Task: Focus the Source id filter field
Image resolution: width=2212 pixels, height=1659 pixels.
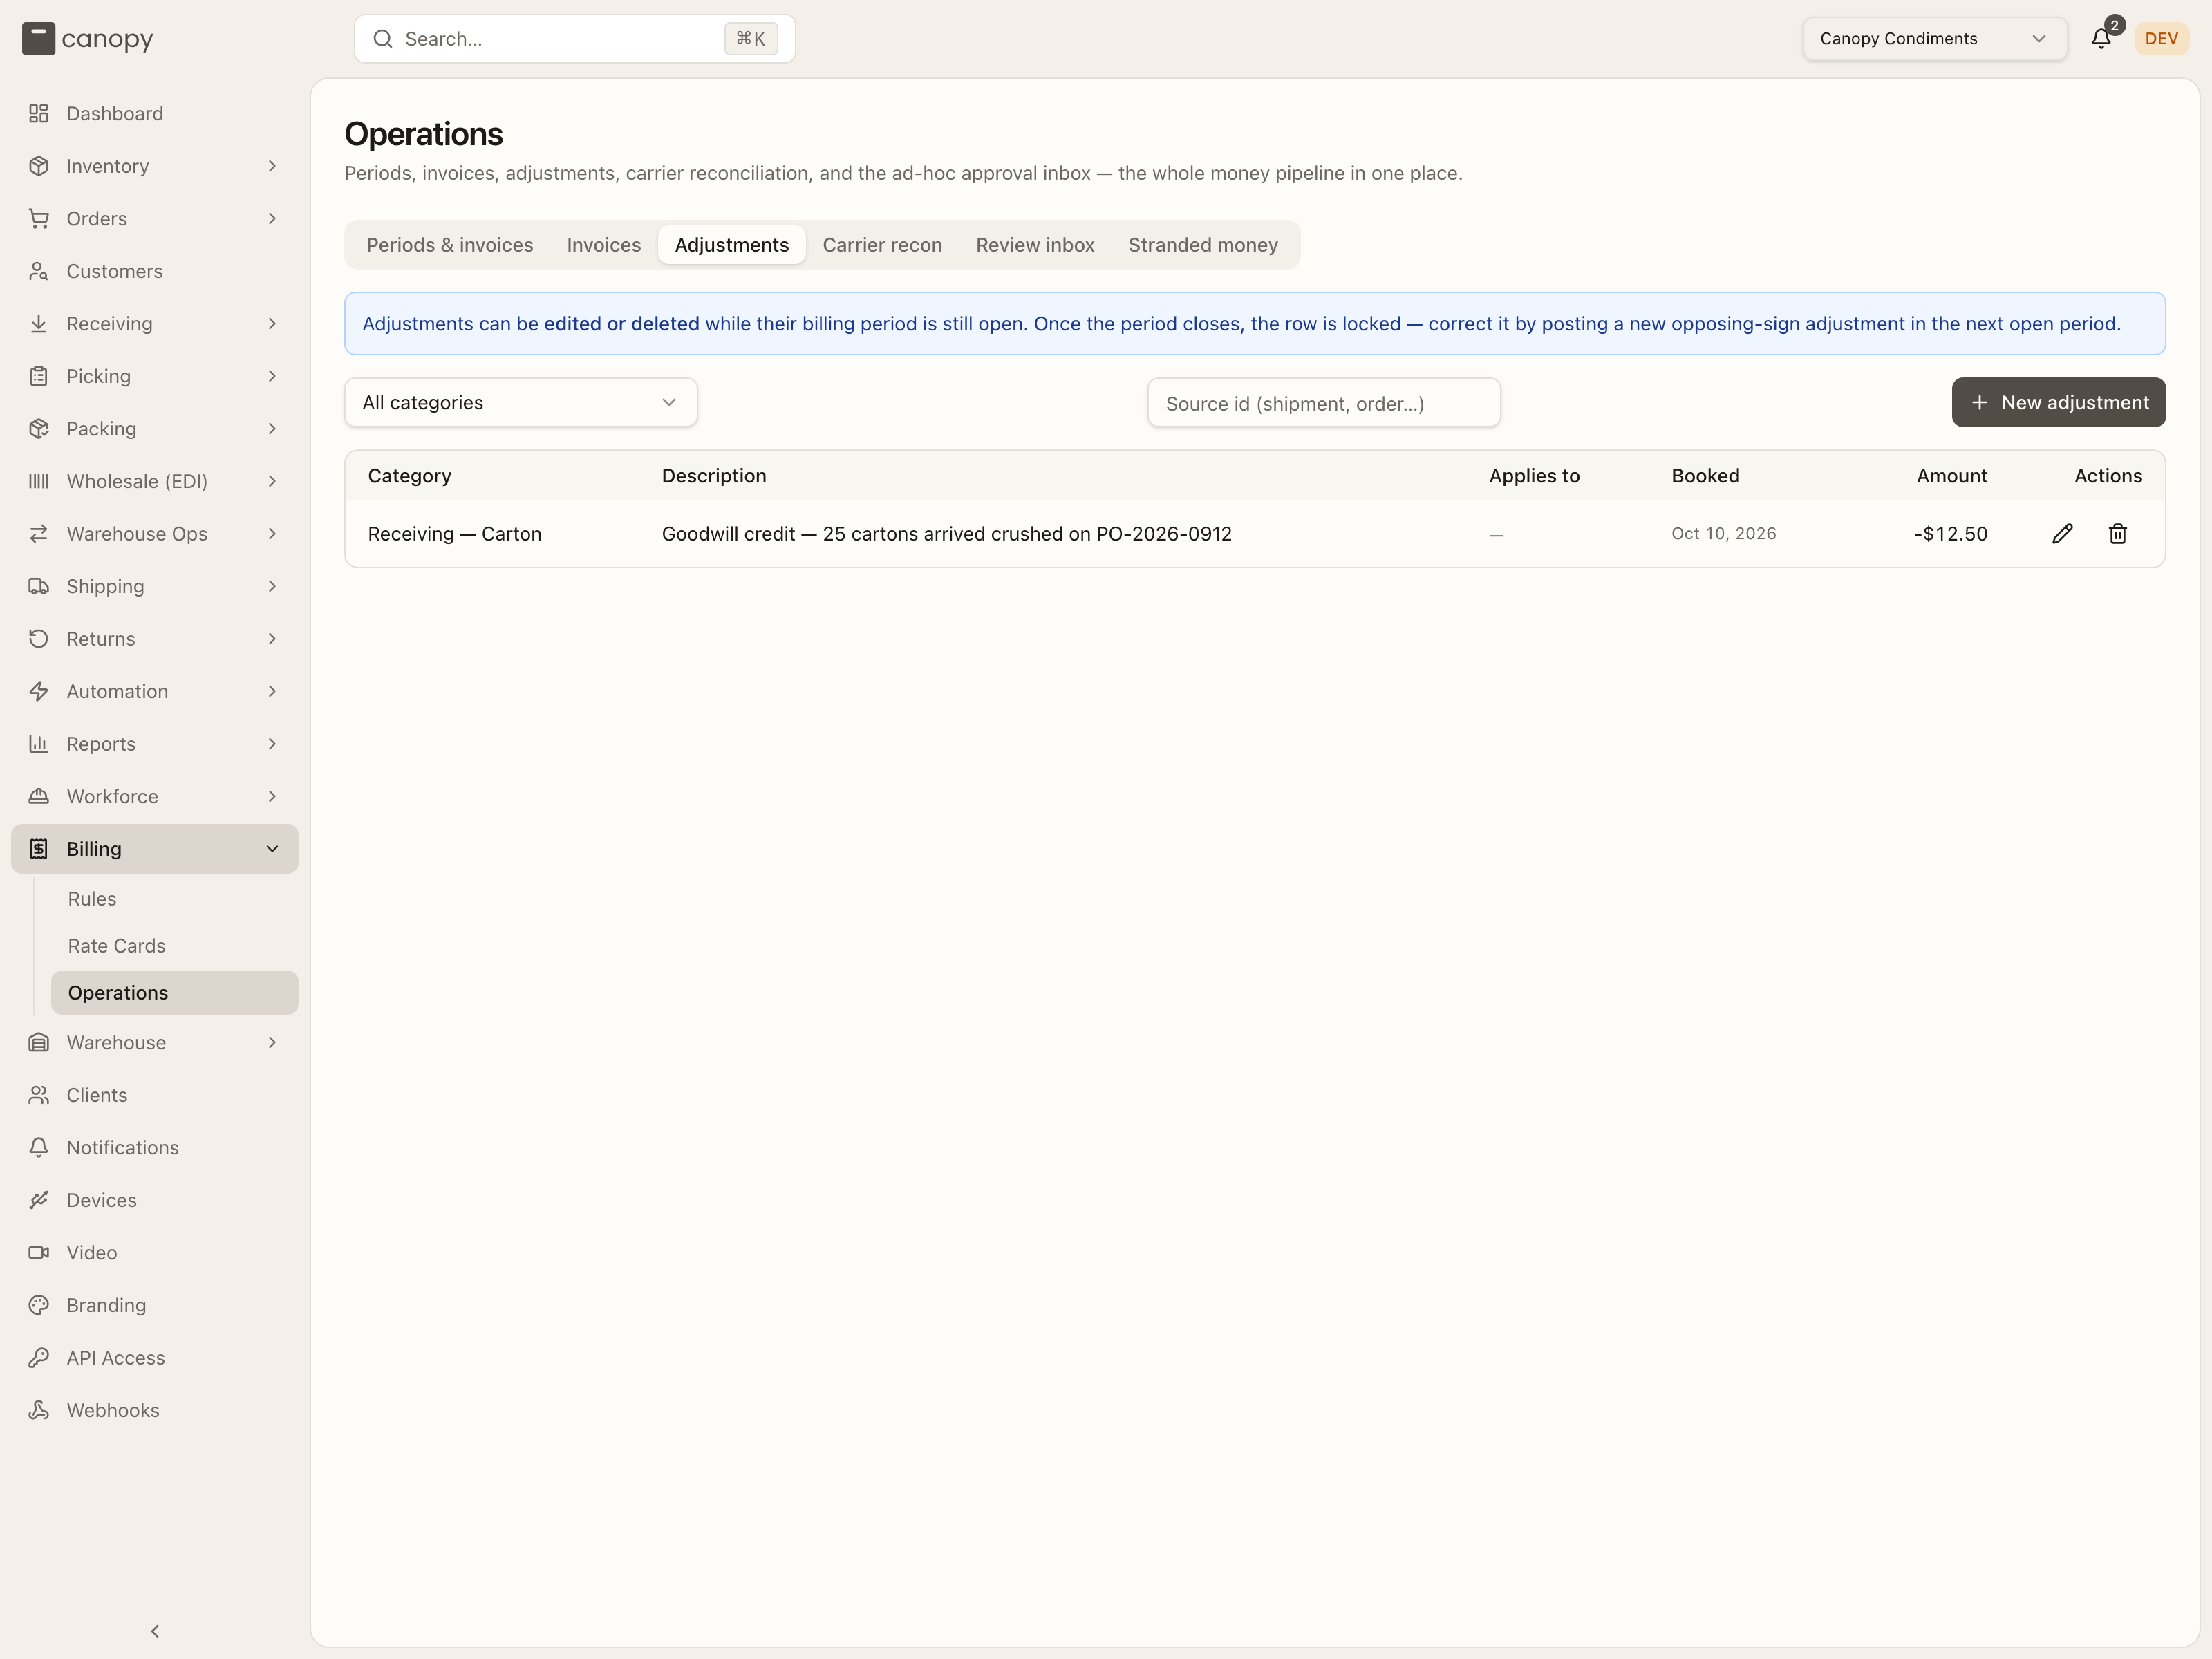Action: (1323, 403)
